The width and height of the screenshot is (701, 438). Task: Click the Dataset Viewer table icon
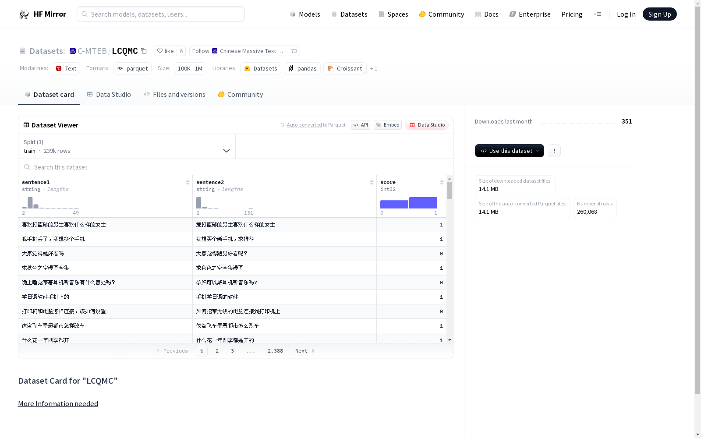[26, 125]
